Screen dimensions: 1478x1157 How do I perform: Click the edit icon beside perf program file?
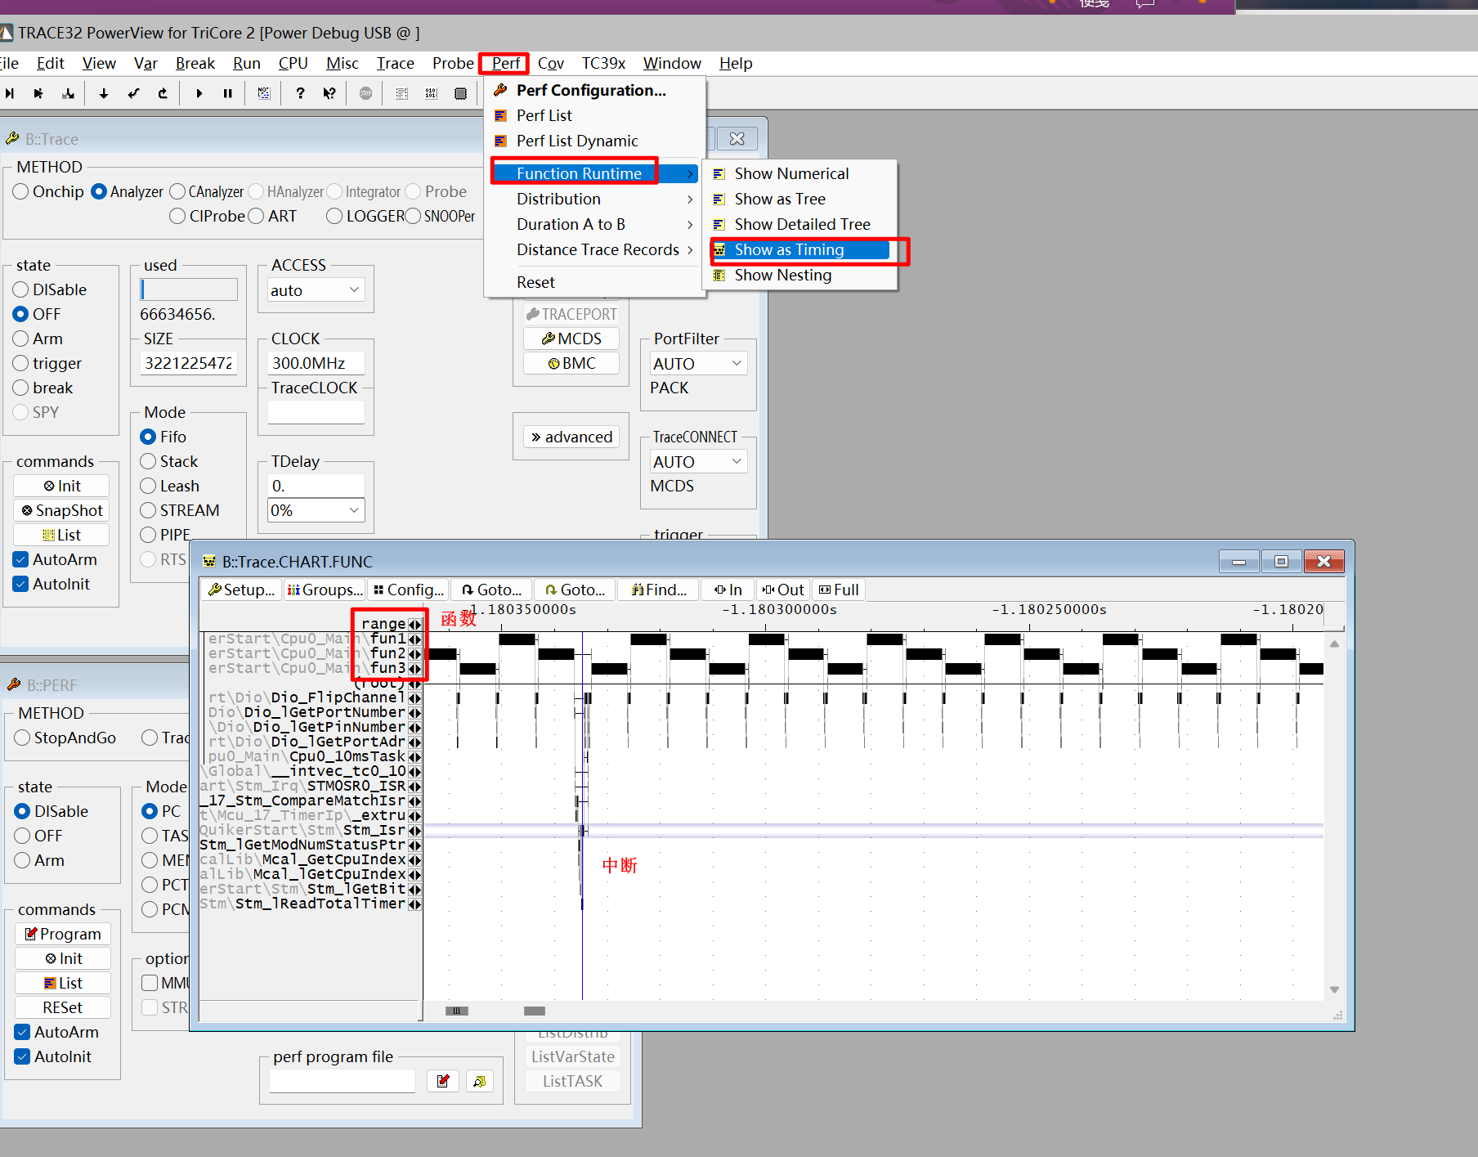(443, 1081)
